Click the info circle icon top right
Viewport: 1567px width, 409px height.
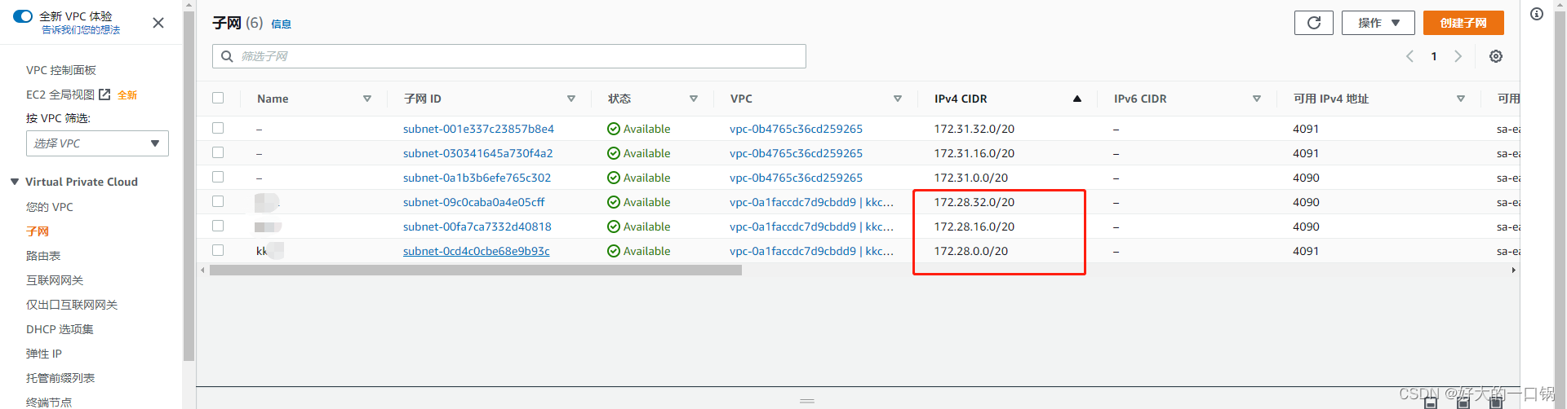point(1536,14)
